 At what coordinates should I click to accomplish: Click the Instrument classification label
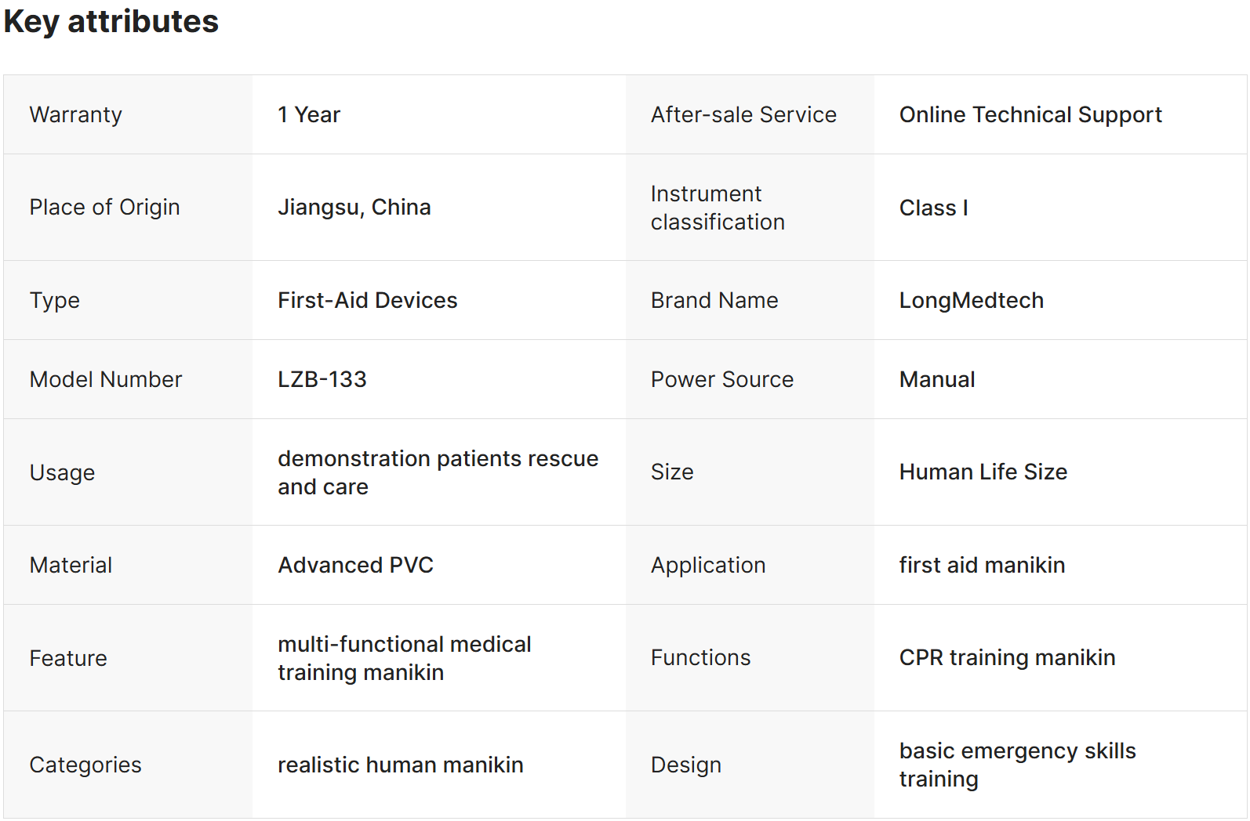(x=718, y=208)
